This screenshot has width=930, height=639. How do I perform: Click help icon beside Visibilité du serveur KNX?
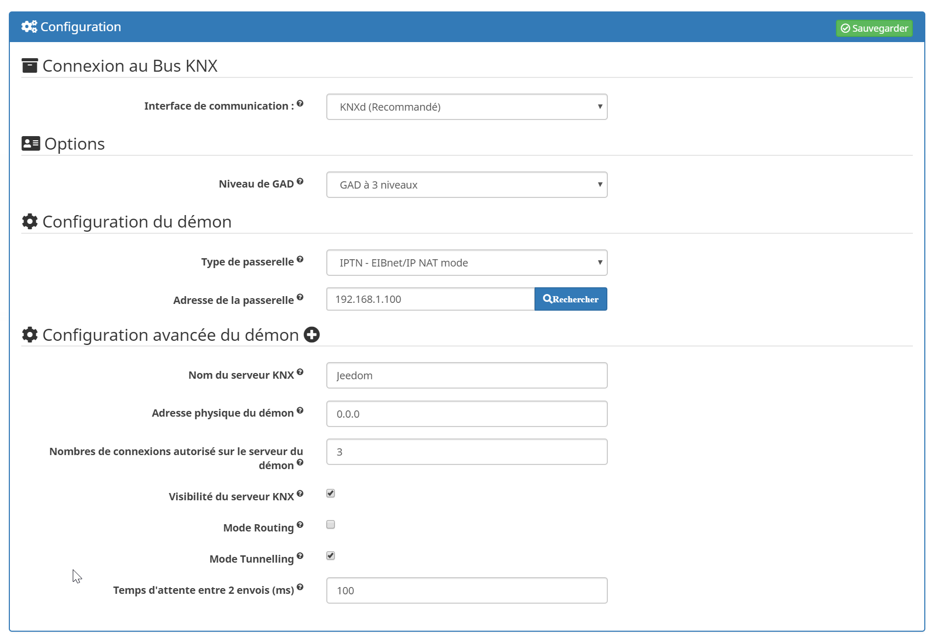tap(300, 494)
